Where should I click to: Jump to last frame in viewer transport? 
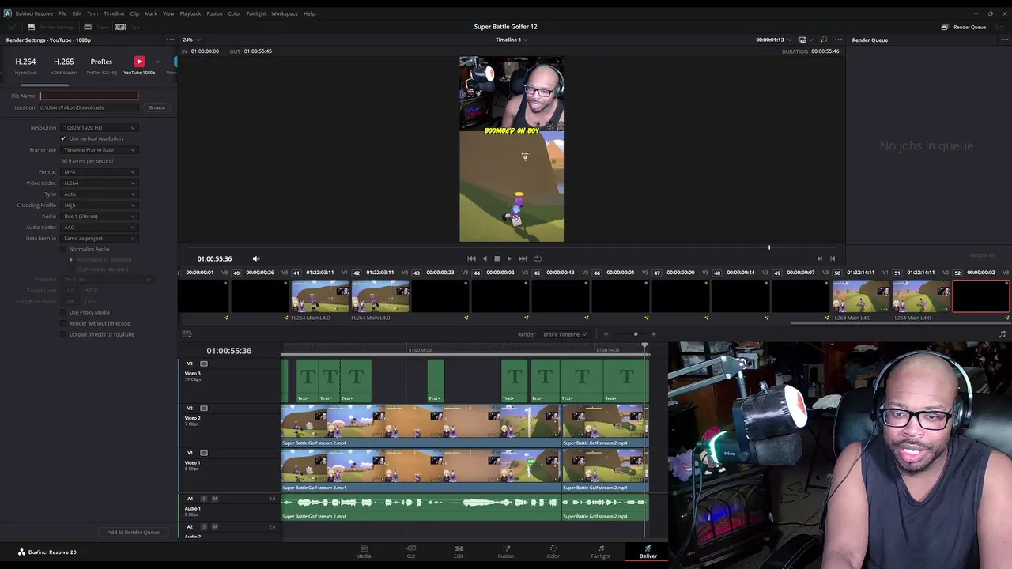[522, 258]
